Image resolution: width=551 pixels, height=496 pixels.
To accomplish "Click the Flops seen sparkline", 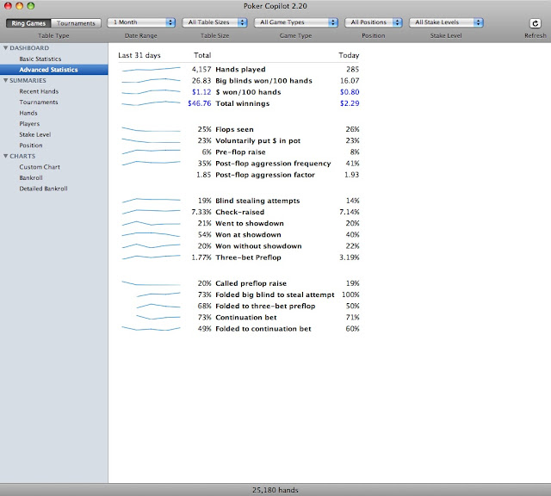I will (x=152, y=129).
